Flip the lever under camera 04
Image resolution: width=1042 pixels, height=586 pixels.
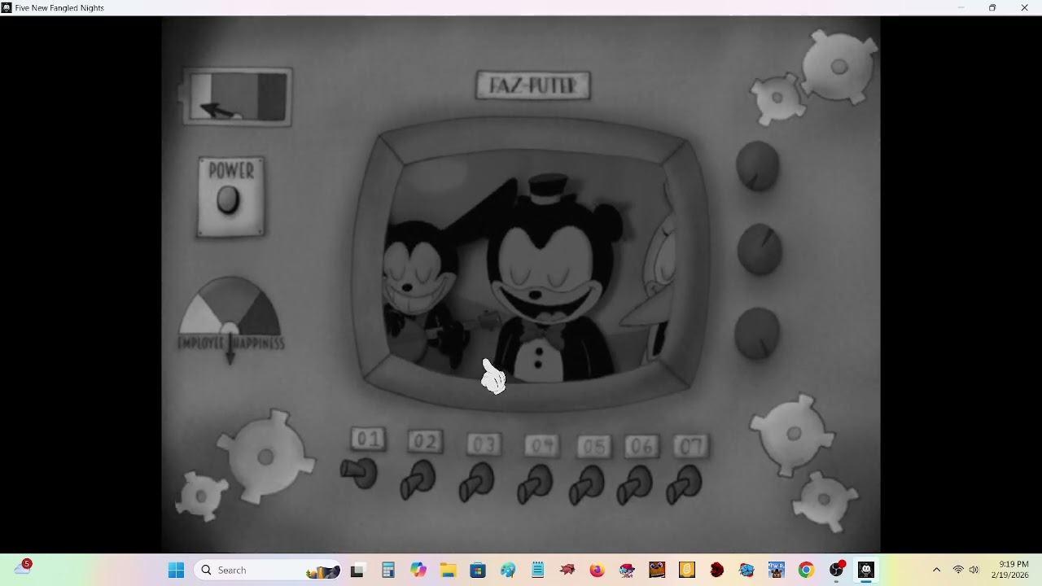536,485
